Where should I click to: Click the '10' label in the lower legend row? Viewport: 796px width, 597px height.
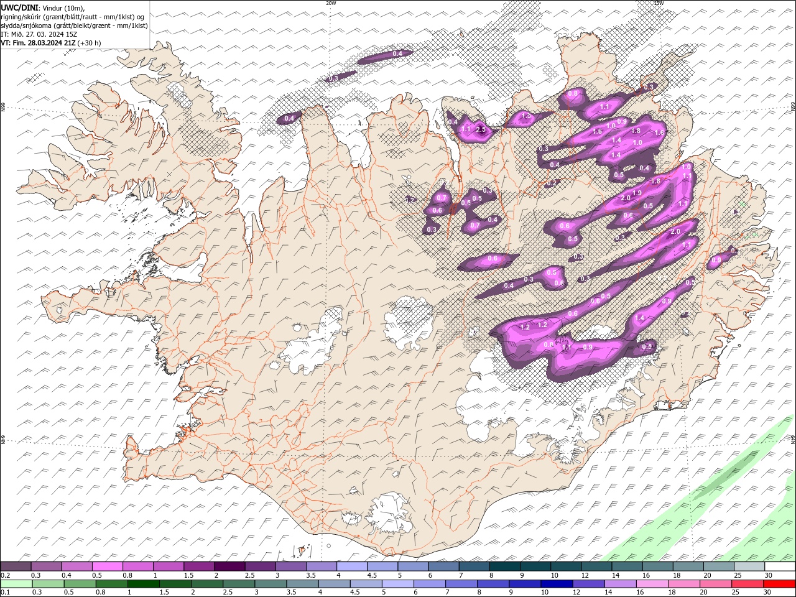pos(545,593)
